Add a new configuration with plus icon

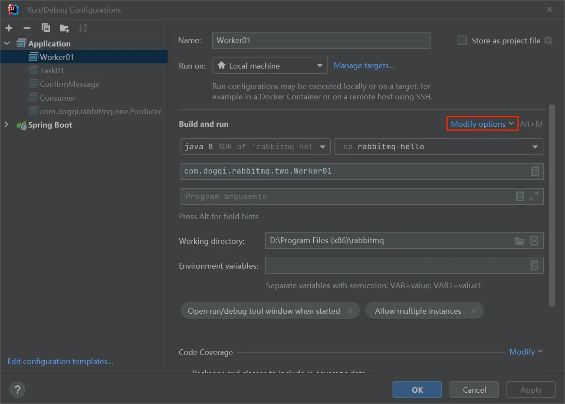click(x=9, y=28)
